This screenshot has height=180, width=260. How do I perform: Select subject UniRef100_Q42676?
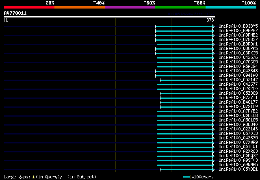pyautogui.click(x=238, y=57)
